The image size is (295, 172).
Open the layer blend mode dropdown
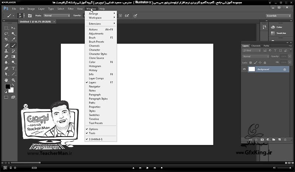click(256, 57)
